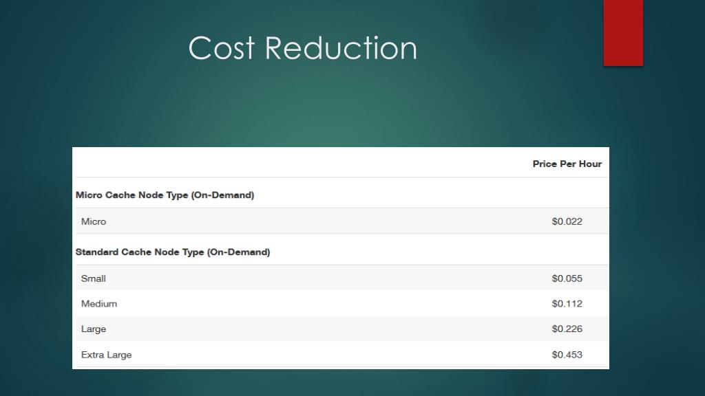Select the $0.022 price value
Viewport: 705px width, 396px height.
(x=567, y=221)
